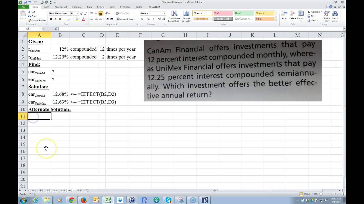The image size is (364, 204).
Task: Apply top vertical alignment
Action: 92,13
